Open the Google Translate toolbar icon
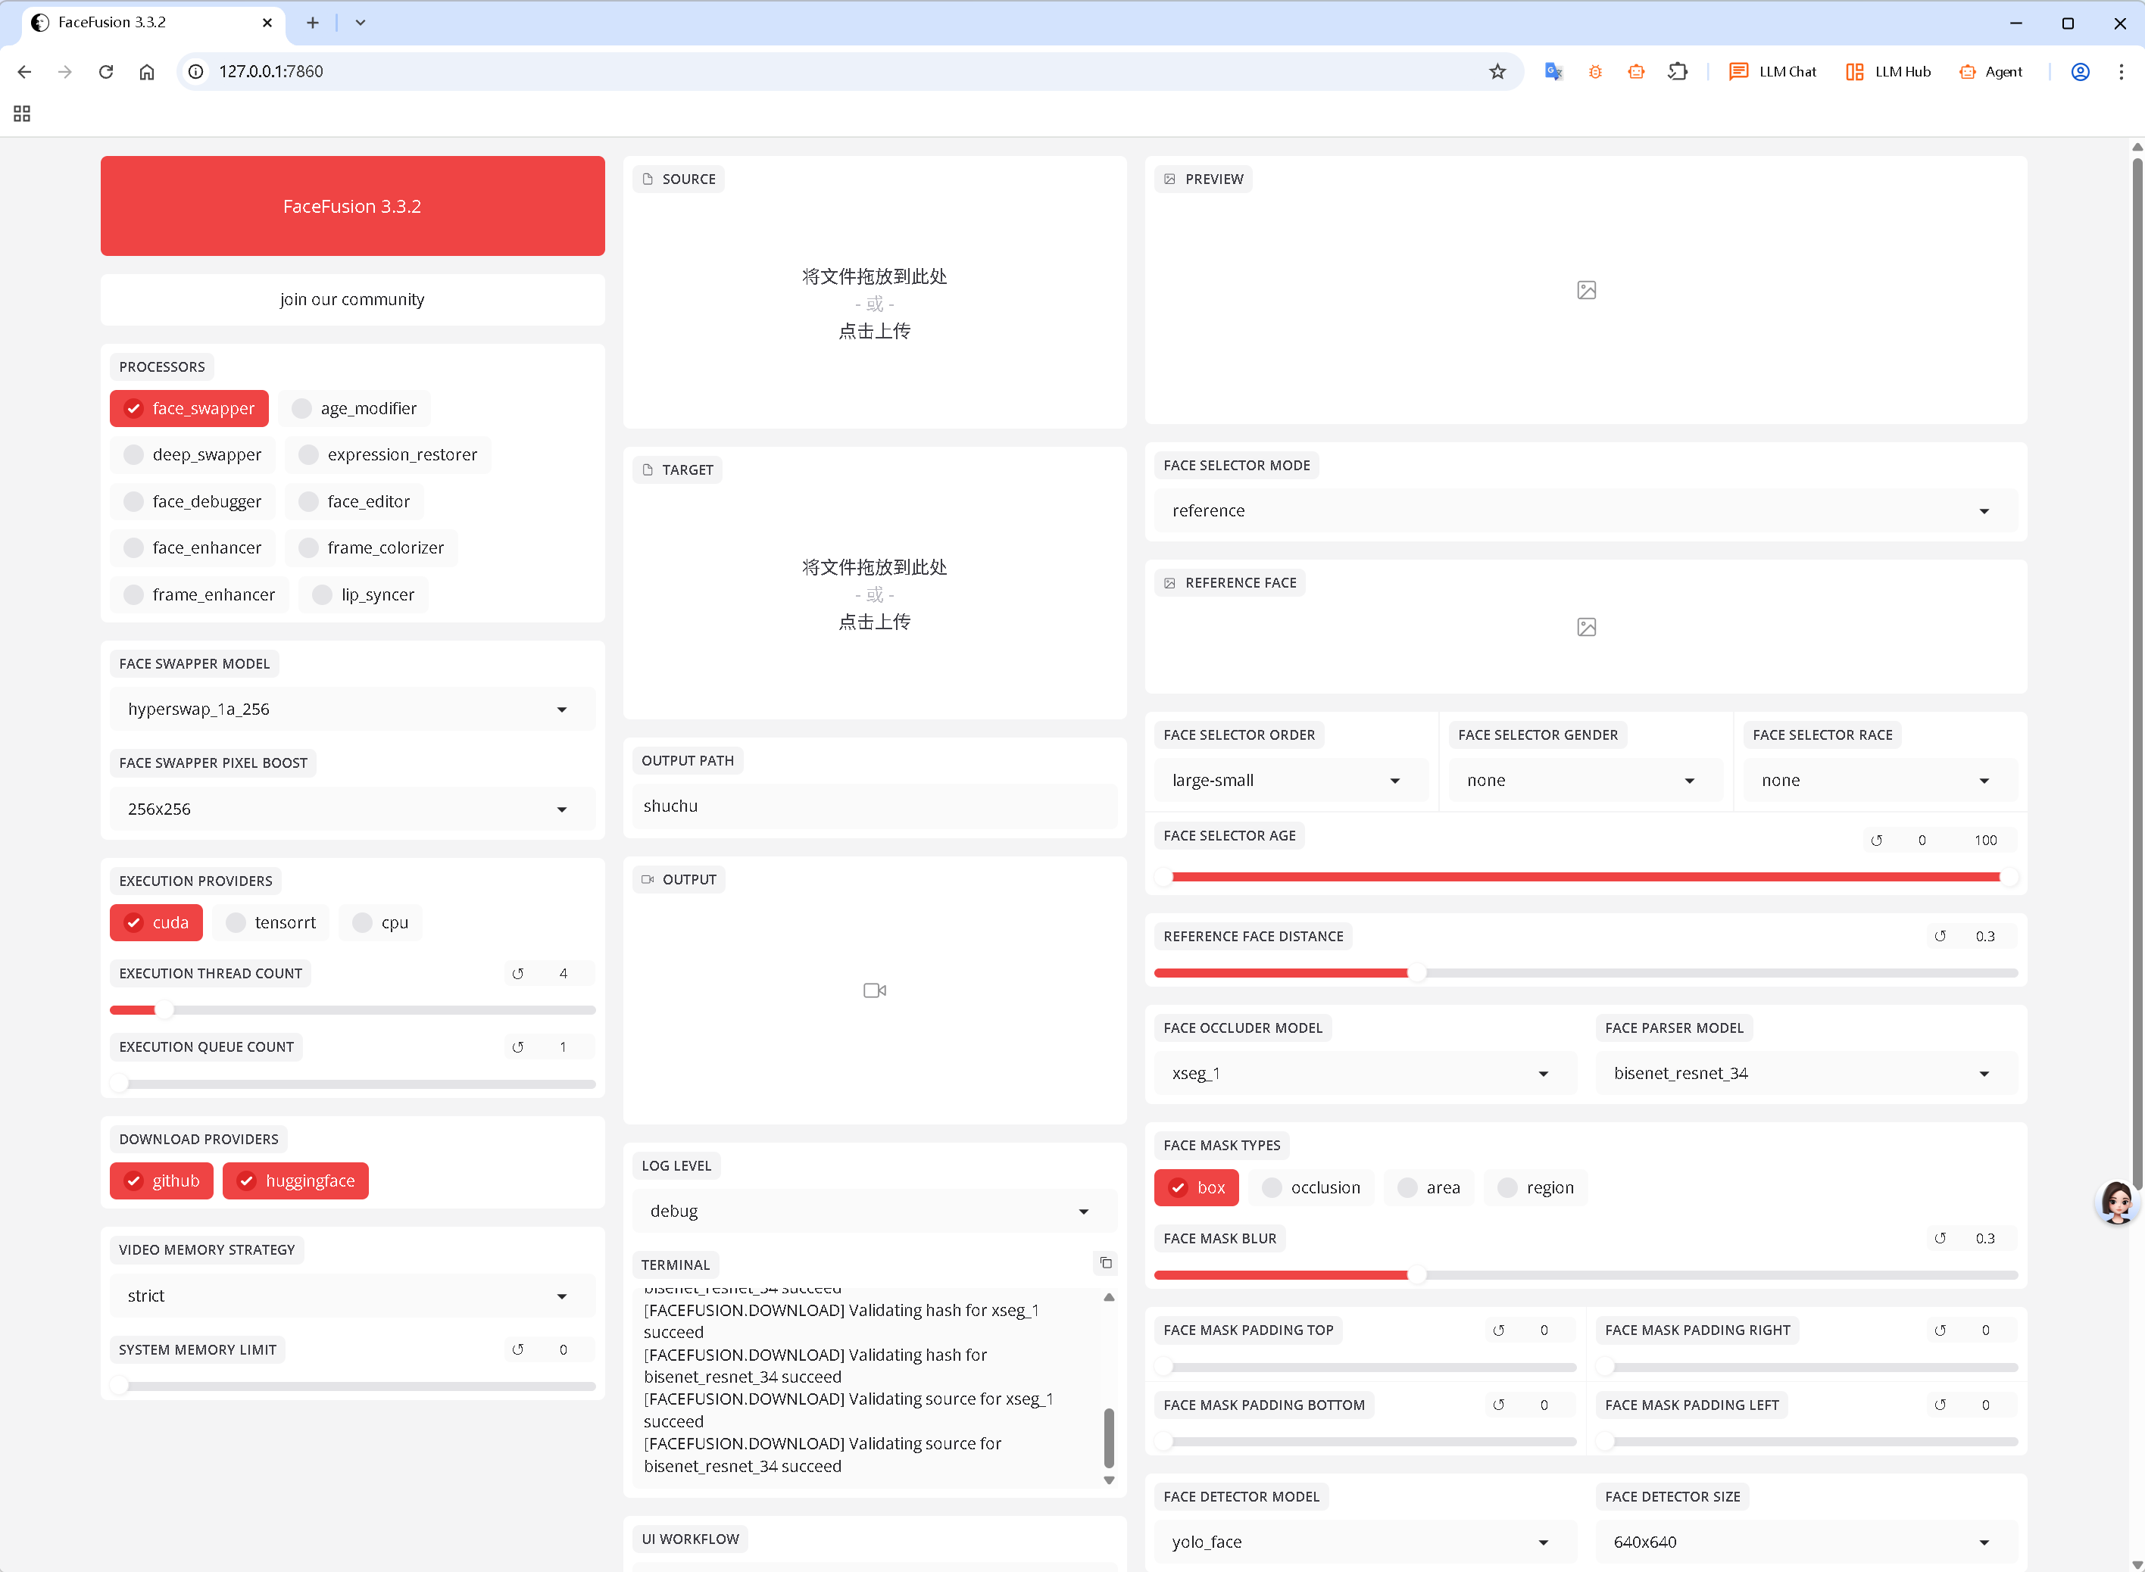The image size is (2145, 1572). coord(1553,71)
